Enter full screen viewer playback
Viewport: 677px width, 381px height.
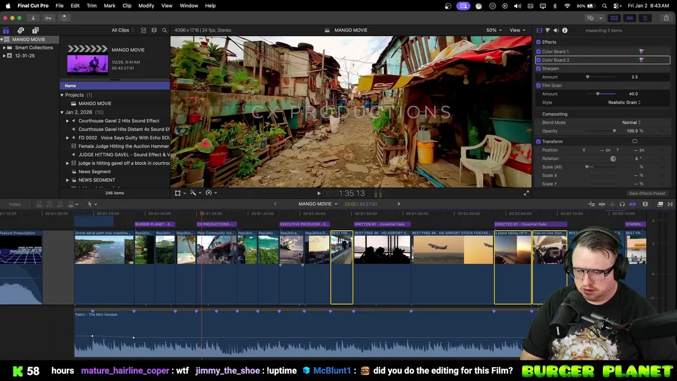click(x=526, y=193)
